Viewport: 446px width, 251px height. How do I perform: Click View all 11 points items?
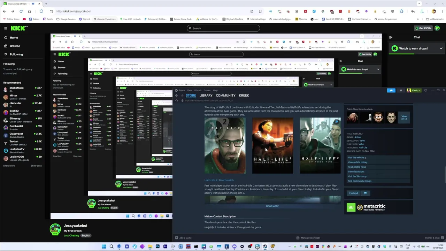(x=404, y=117)
